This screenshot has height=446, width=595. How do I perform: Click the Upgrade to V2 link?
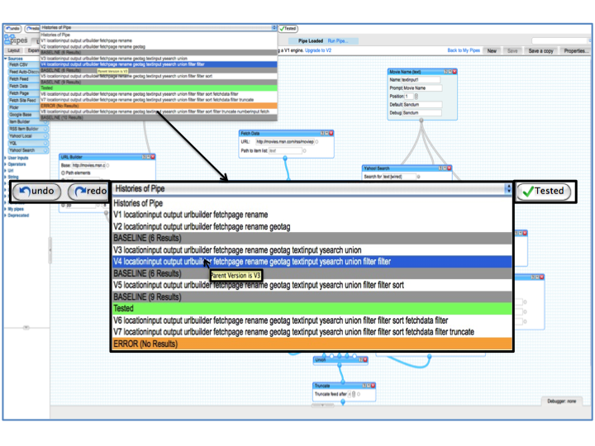(318, 50)
